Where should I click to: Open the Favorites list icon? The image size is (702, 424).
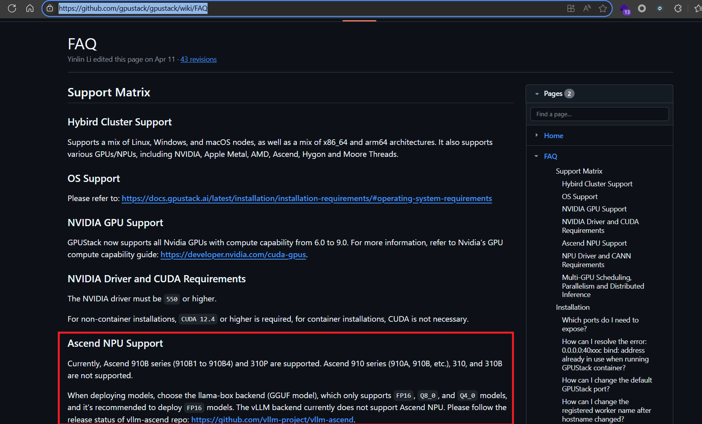click(x=698, y=8)
